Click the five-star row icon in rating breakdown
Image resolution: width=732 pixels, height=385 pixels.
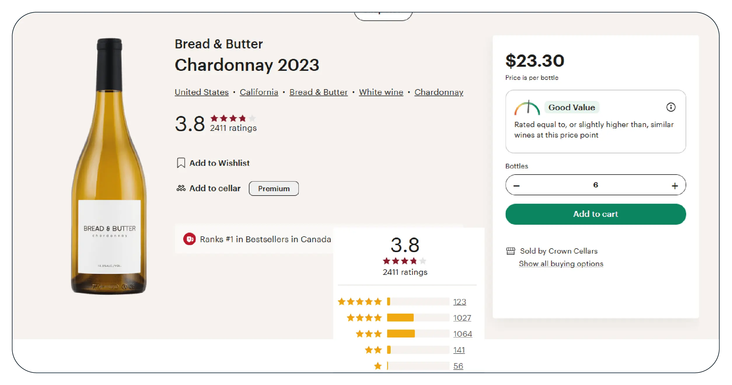[x=360, y=302]
